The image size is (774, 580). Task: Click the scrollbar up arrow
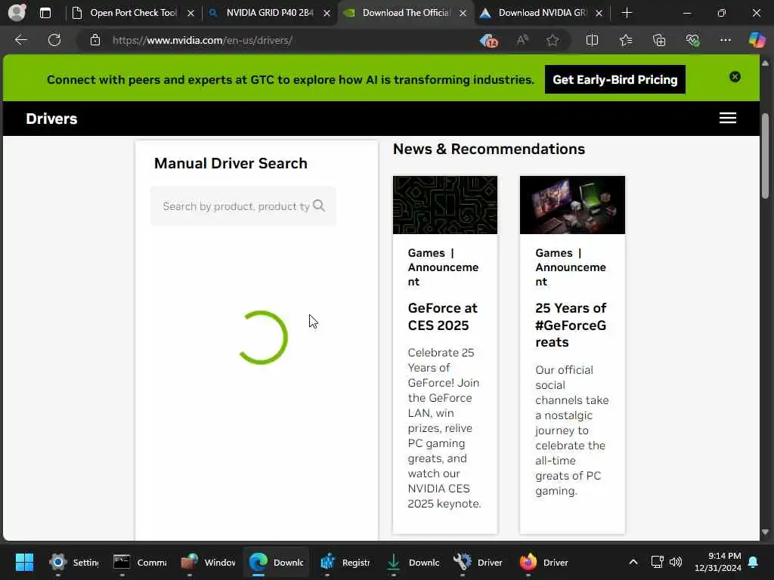click(765, 63)
